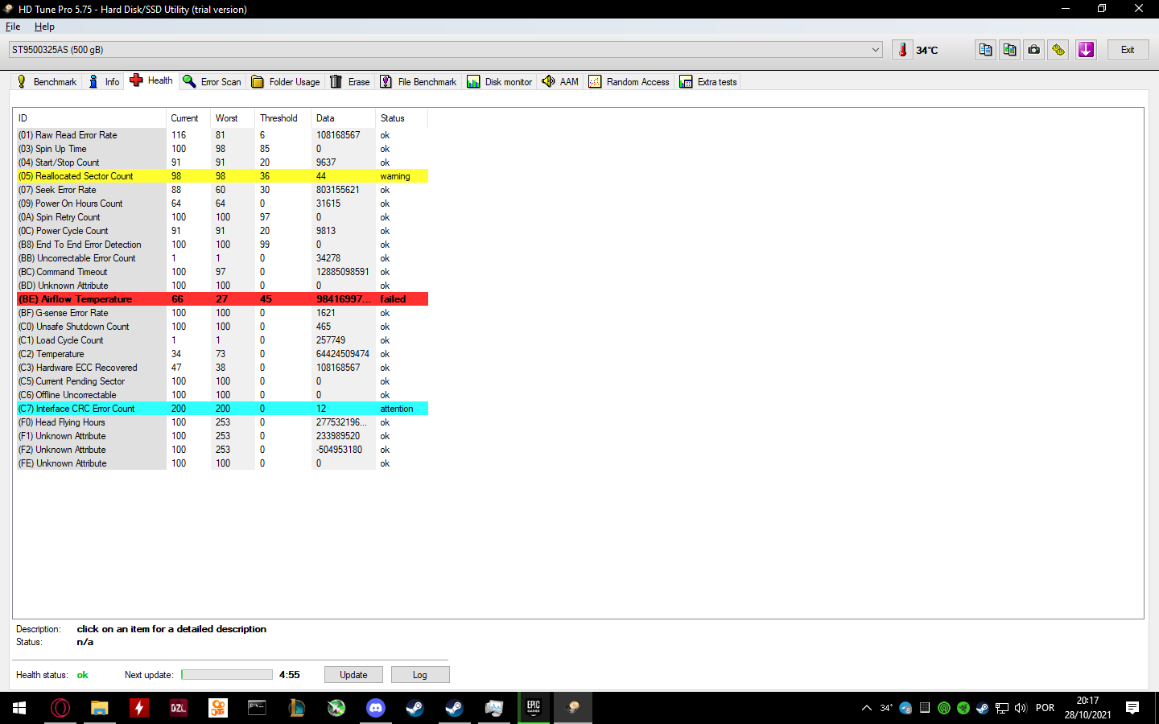
Task: Select the (09) Power On Hours Count row
Action: tap(222, 204)
